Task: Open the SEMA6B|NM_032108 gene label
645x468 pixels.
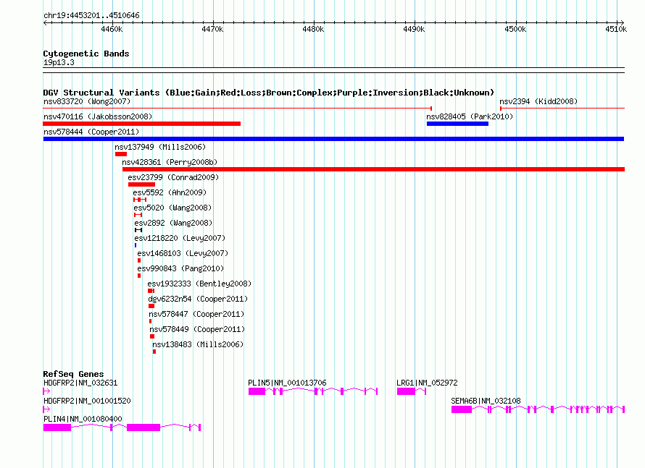Action: pyautogui.click(x=486, y=401)
